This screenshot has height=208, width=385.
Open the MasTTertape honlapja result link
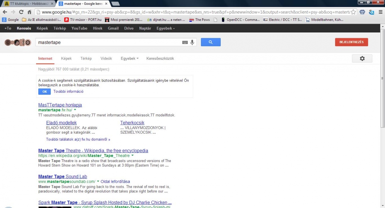(60, 105)
